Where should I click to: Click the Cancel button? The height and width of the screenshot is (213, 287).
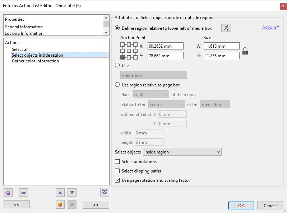[x=270, y=205]
